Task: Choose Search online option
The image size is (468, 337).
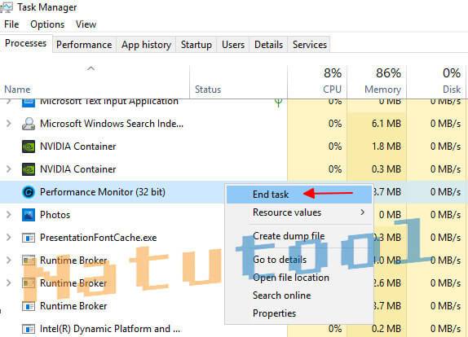Action: tap(299, 295)
